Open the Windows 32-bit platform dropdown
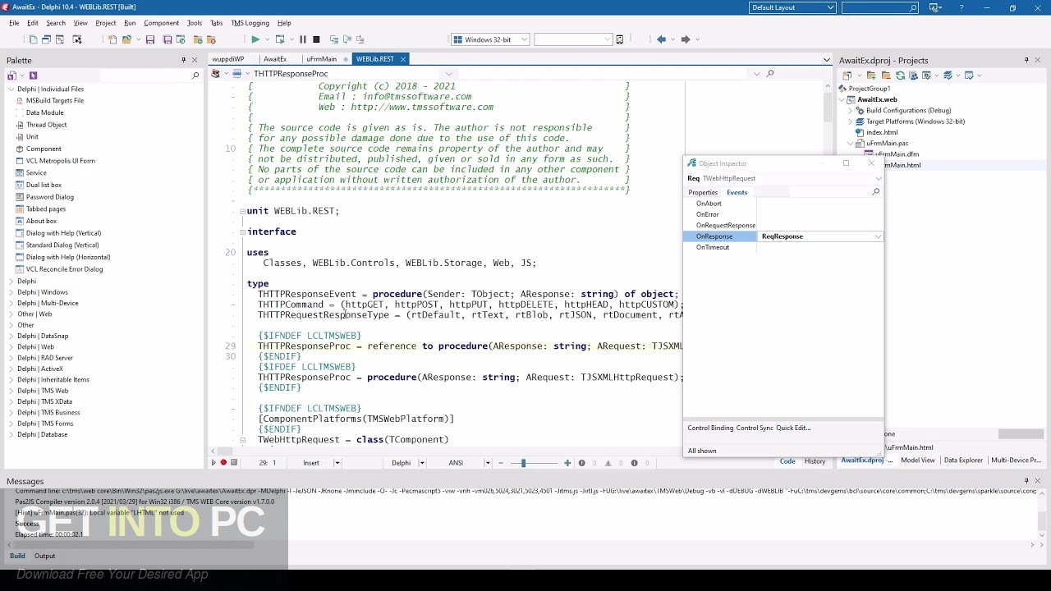This screenshot has height=591, width=1051. point(524,39)
